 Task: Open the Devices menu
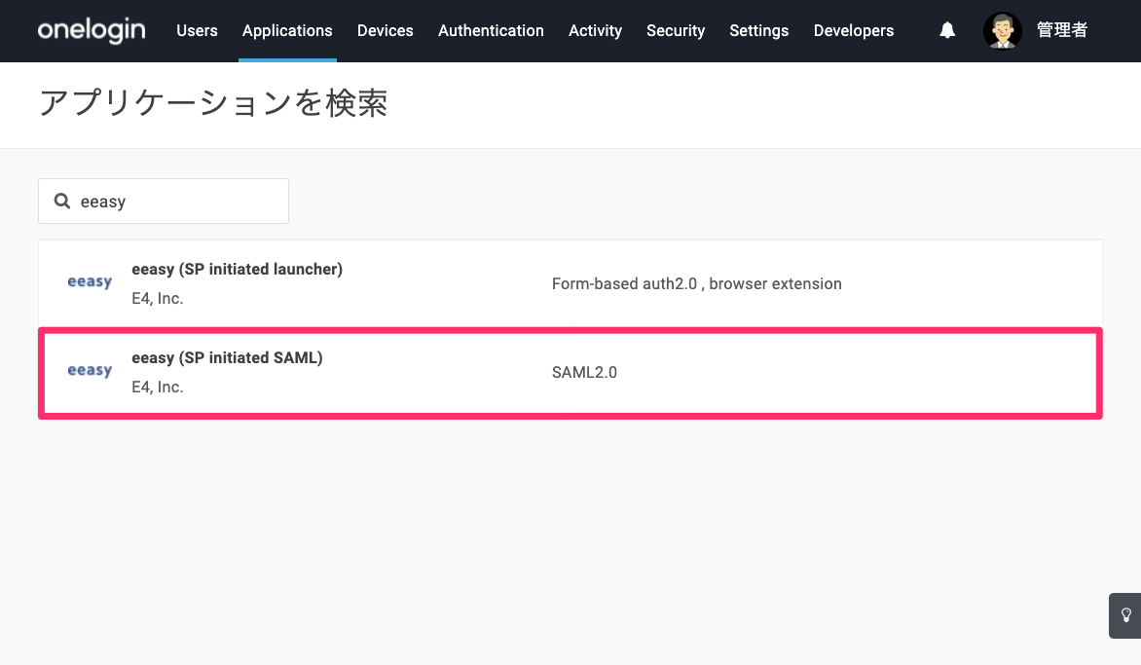tap(385, 30)
